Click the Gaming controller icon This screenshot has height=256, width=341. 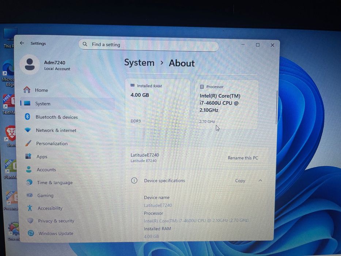pyautogui.click(x=29, y=195)
